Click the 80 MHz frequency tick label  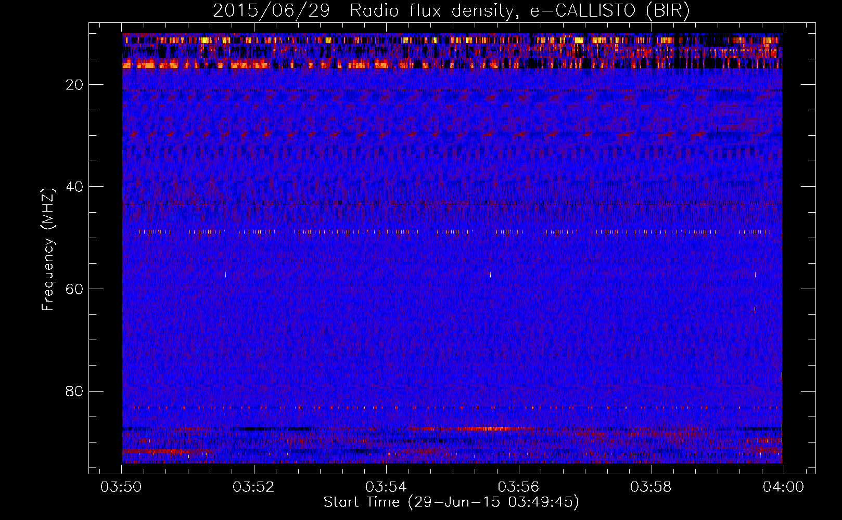(x=75, y=391)
